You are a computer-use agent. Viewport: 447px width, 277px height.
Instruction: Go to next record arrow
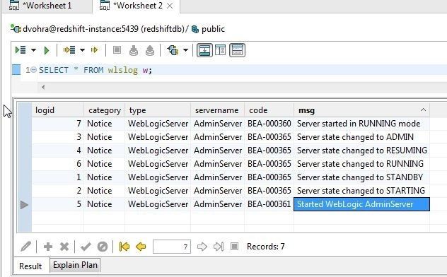click(x=202, y=247)
